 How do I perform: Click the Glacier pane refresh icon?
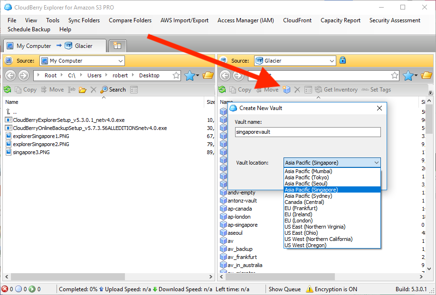[x=222, y=90]
